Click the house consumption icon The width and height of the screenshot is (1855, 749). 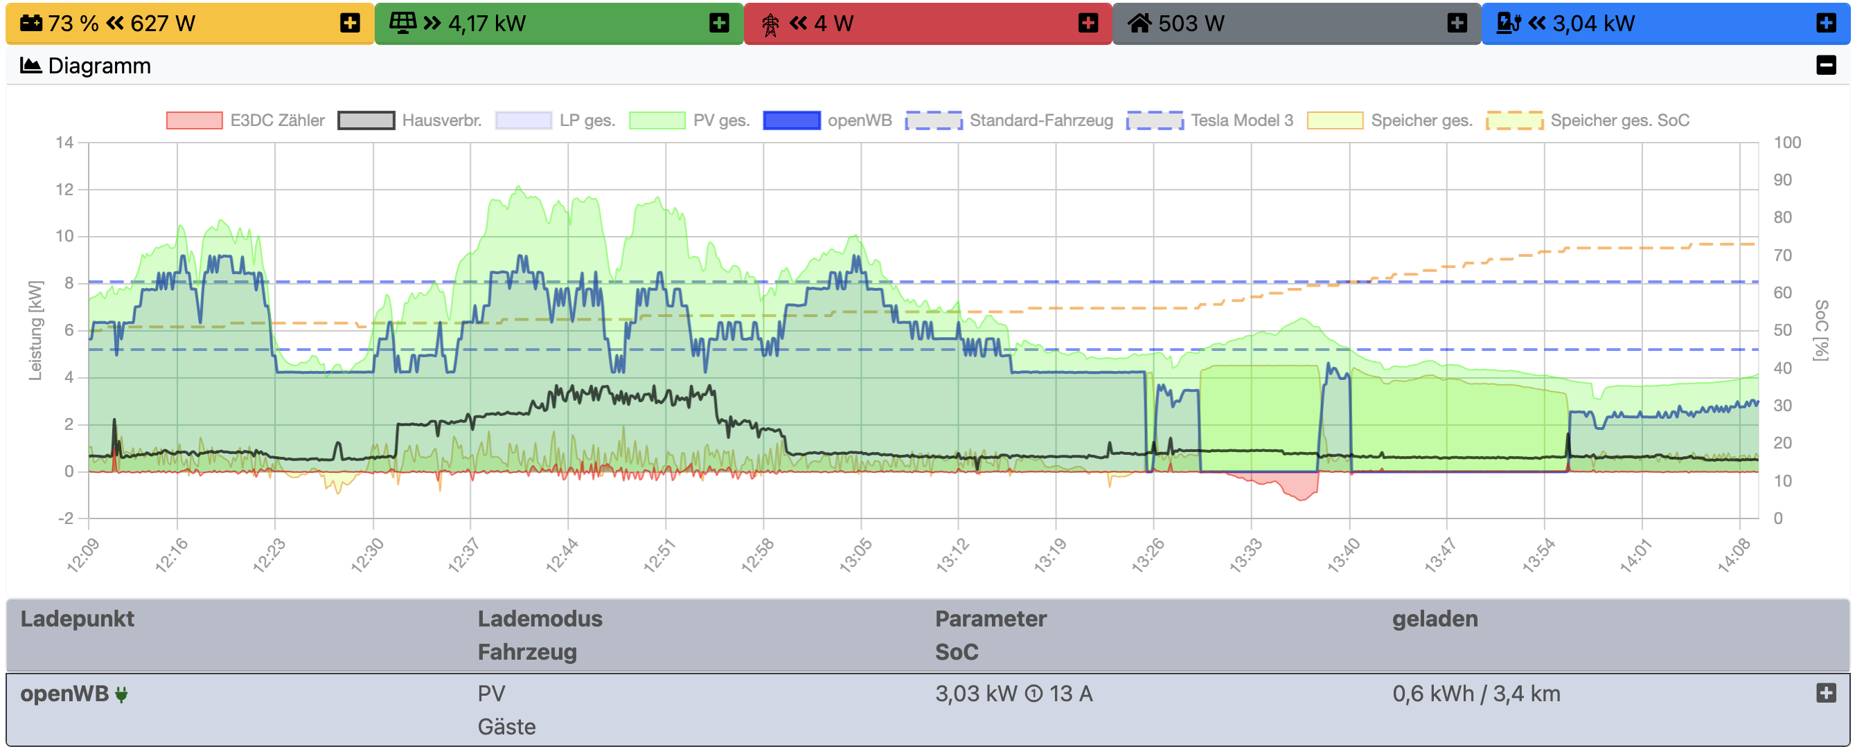[1139, 24]
